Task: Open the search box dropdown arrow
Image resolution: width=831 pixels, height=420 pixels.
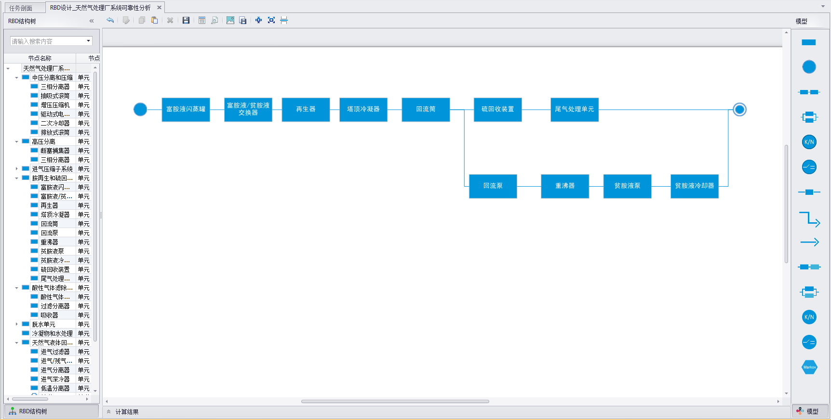Action: click(x=88, y=41)
